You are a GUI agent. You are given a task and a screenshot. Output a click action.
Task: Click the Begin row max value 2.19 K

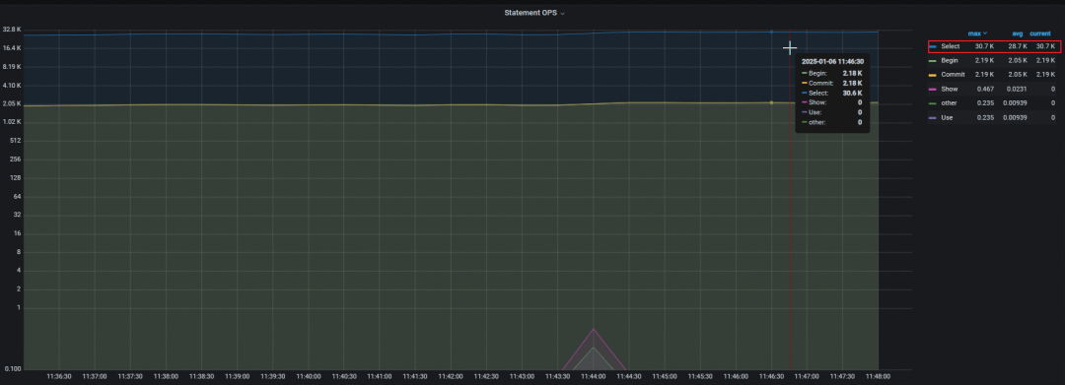[985, 60]
